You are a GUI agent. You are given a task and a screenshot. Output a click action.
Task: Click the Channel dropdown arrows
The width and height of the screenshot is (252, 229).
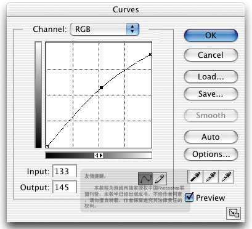point(132,29)
